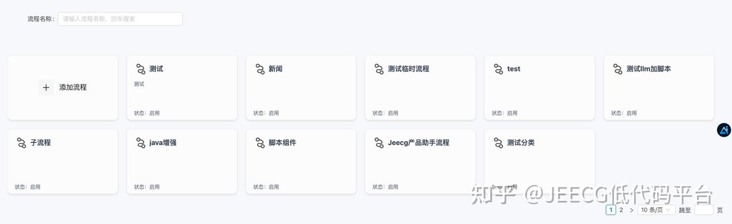Open the 测试分类 flow card

(x=539, y=161)
